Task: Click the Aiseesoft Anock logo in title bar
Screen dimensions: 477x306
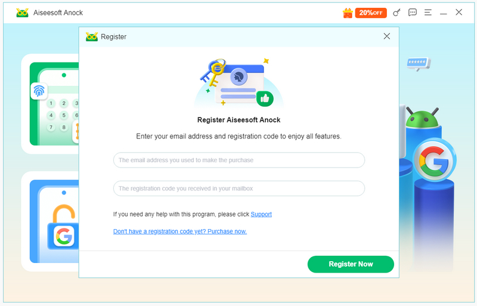Action: [23, 13]
